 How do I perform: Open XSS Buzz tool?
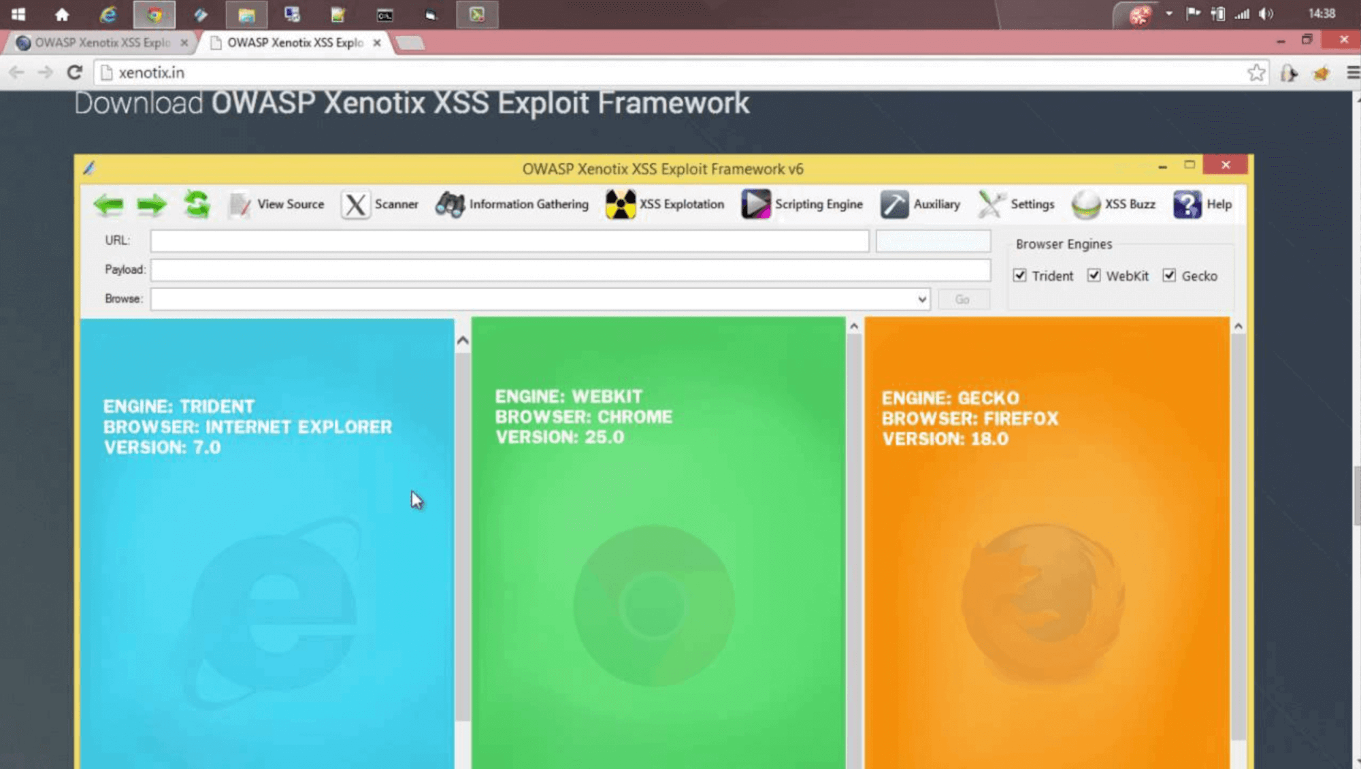pyautogui.click(x=1113, y=204)
